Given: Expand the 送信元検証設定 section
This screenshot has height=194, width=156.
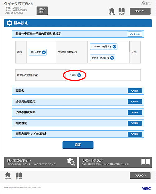Looking at the screenshot, I should pyautogui.click(x=135, y=102).
